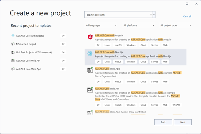Open the search history dropdown arrow
This screenshot has width=201, height=134.
tap(154, 15)
